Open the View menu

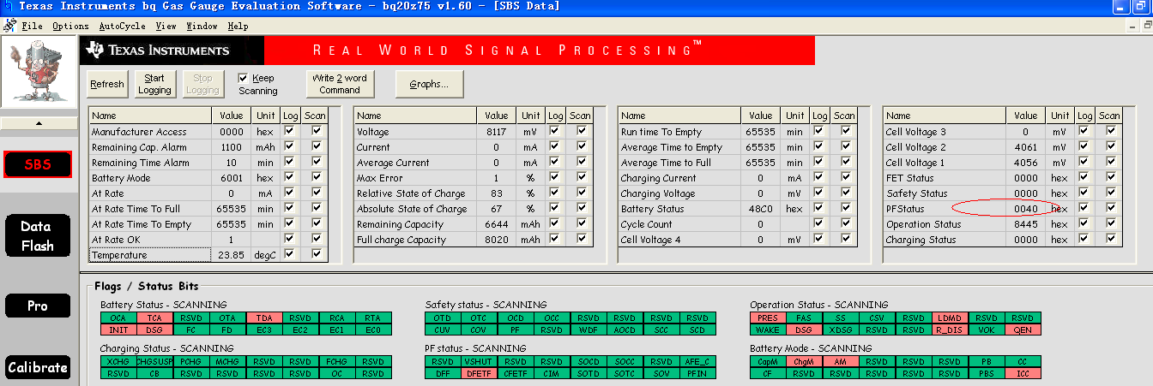(x=166, y=26)
